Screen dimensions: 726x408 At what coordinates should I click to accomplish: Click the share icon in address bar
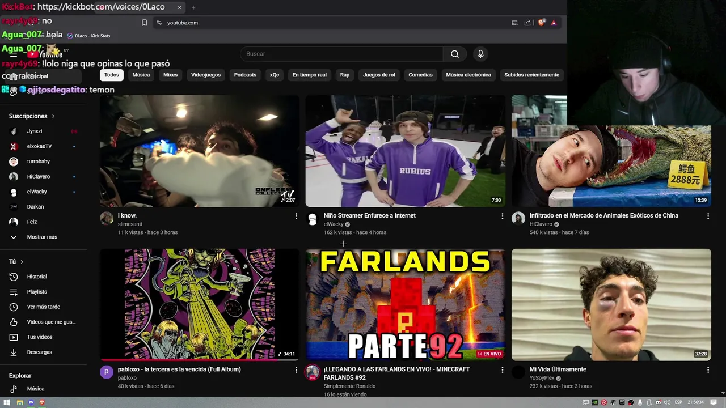pos(527,23)
